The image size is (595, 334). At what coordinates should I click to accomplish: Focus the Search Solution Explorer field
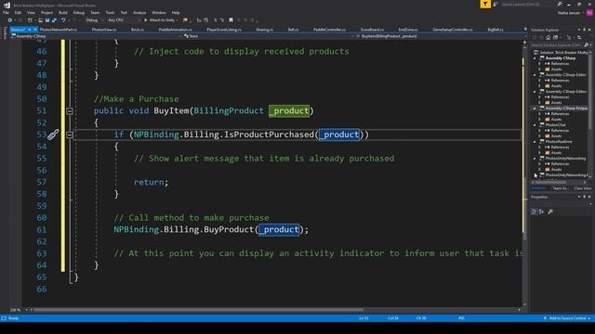coord(558,45)
